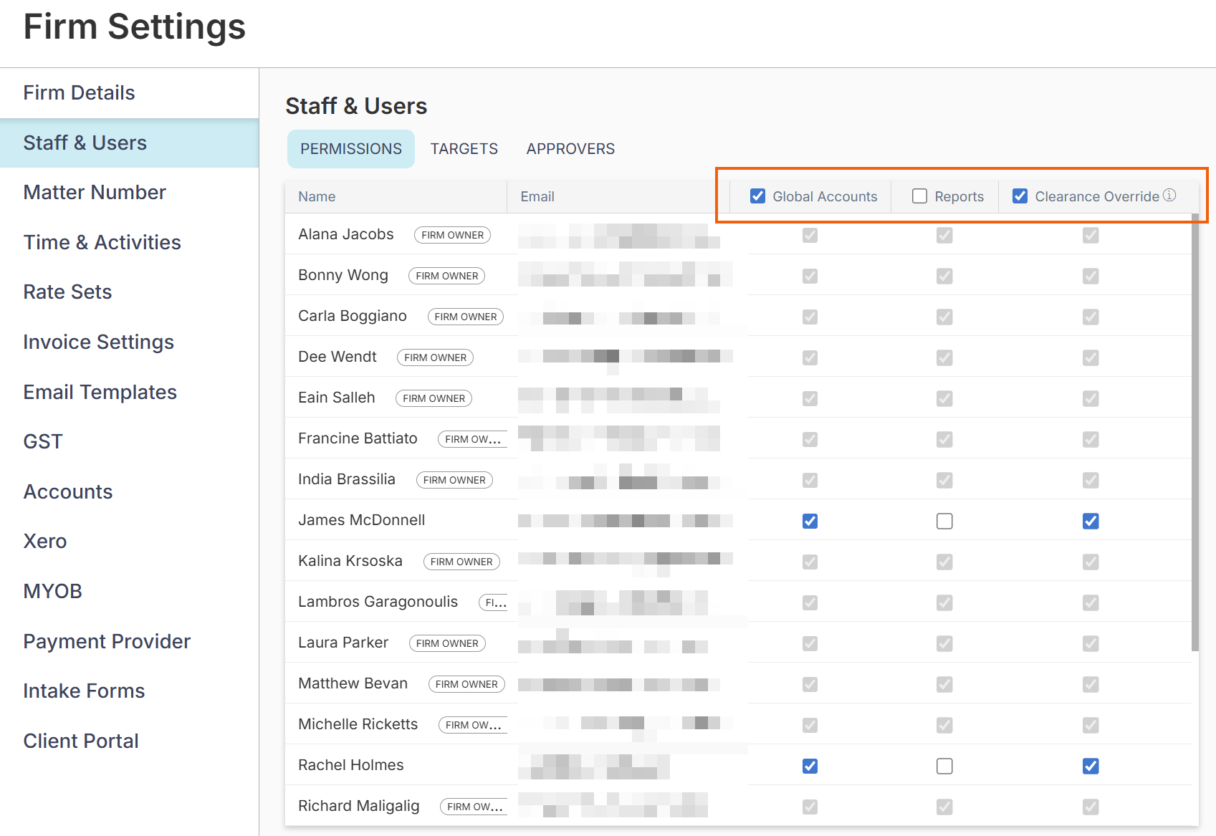Go to Invoice Settings
The image size is (1216, 836).
pyautogui.click(x=98, y=342)
